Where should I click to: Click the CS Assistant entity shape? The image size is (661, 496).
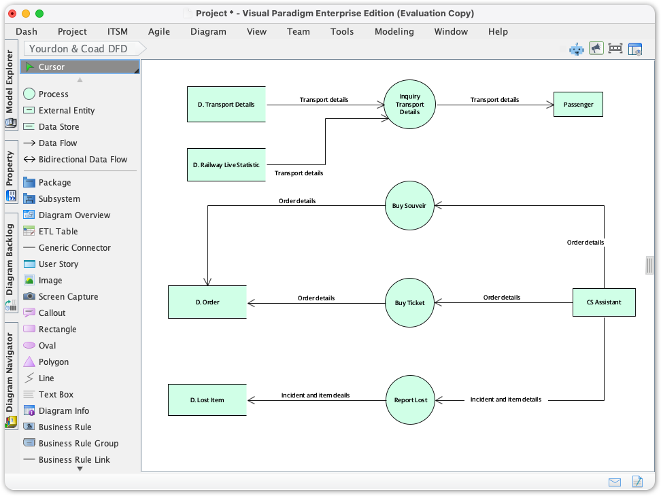(x=604, y=302)
